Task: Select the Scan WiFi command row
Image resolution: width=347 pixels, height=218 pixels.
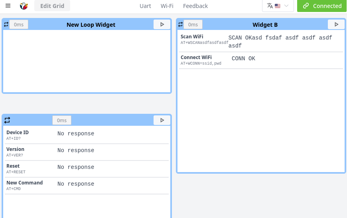Action: 261,41
